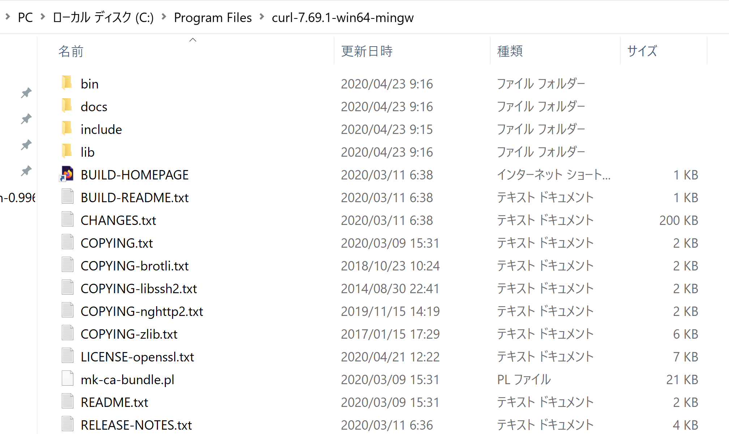Click date 2017/01/15 17:29
The height and width of the screenshot is (434, 729).
[x=390, y=334]
